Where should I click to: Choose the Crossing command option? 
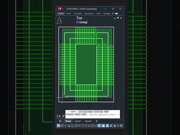(99, 111)
